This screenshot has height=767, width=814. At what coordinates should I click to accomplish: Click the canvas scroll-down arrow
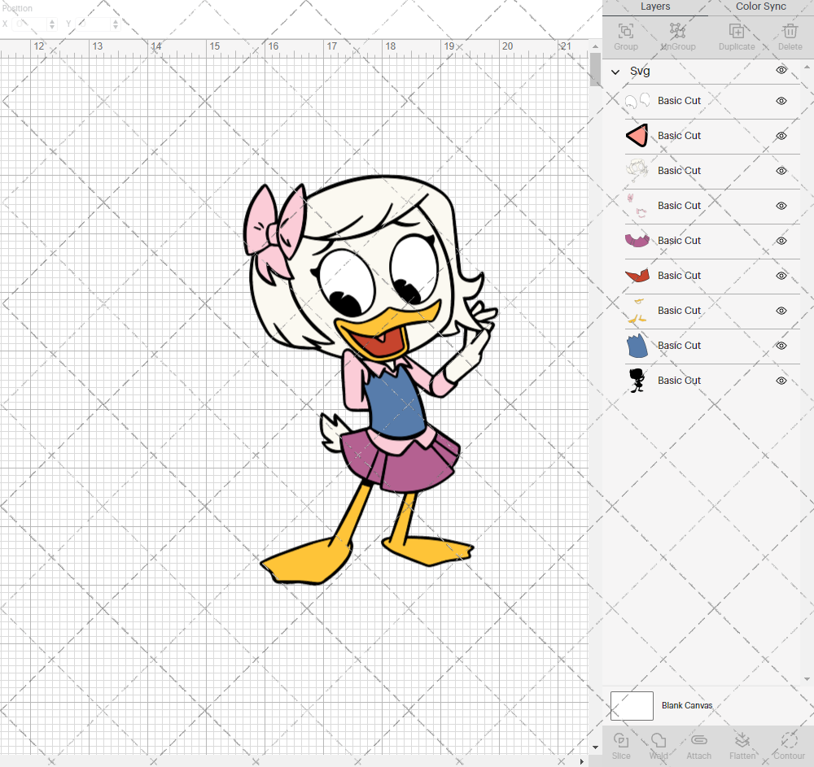(596, 747)
